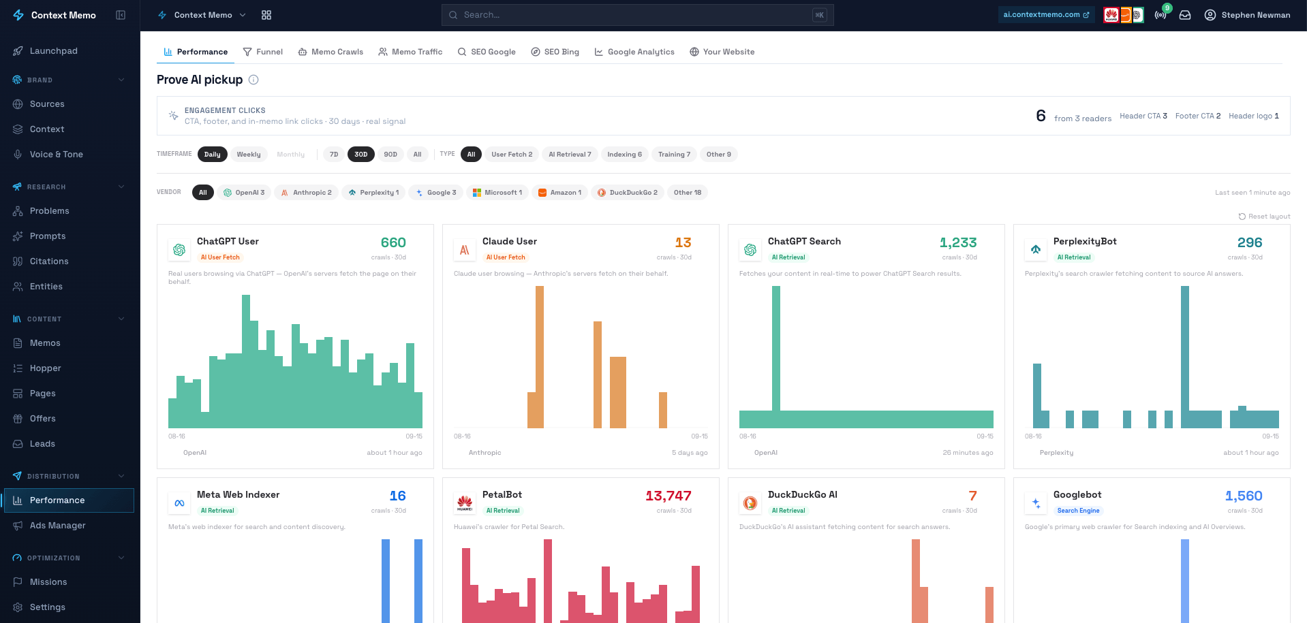Open Settings via its gear icon
Screen dimensions: 1307x623
18,607
